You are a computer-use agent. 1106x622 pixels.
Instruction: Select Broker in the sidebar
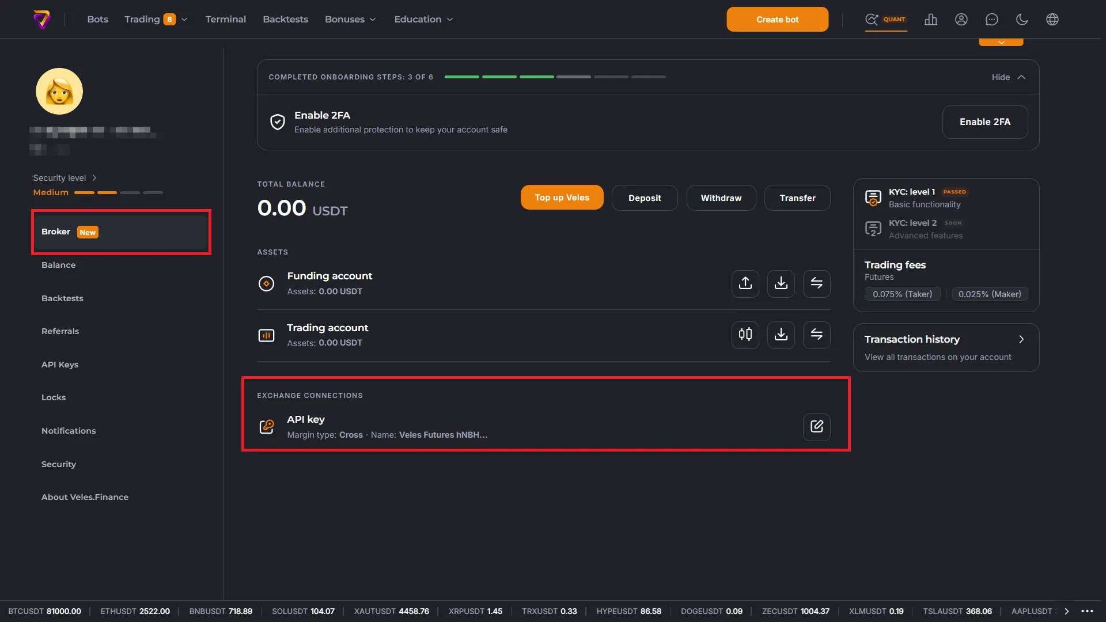pyautogui.click(x=121, y=232)
